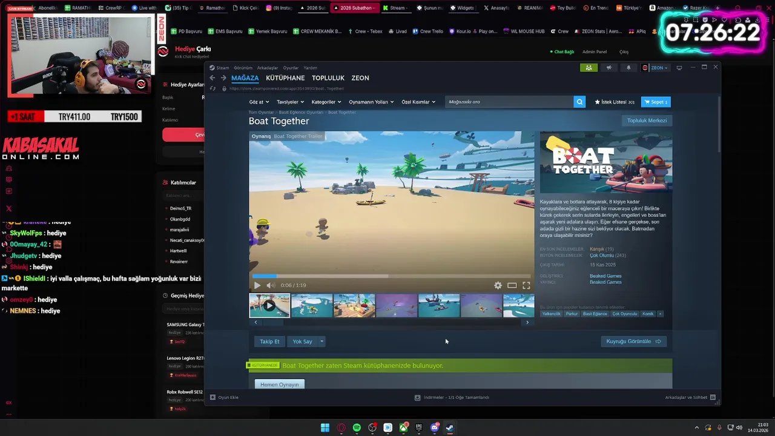Image resolution: width=775 pixels, height=436 pixels.
Task: Open Steam menu in menu bar
Action: [223, 68]
